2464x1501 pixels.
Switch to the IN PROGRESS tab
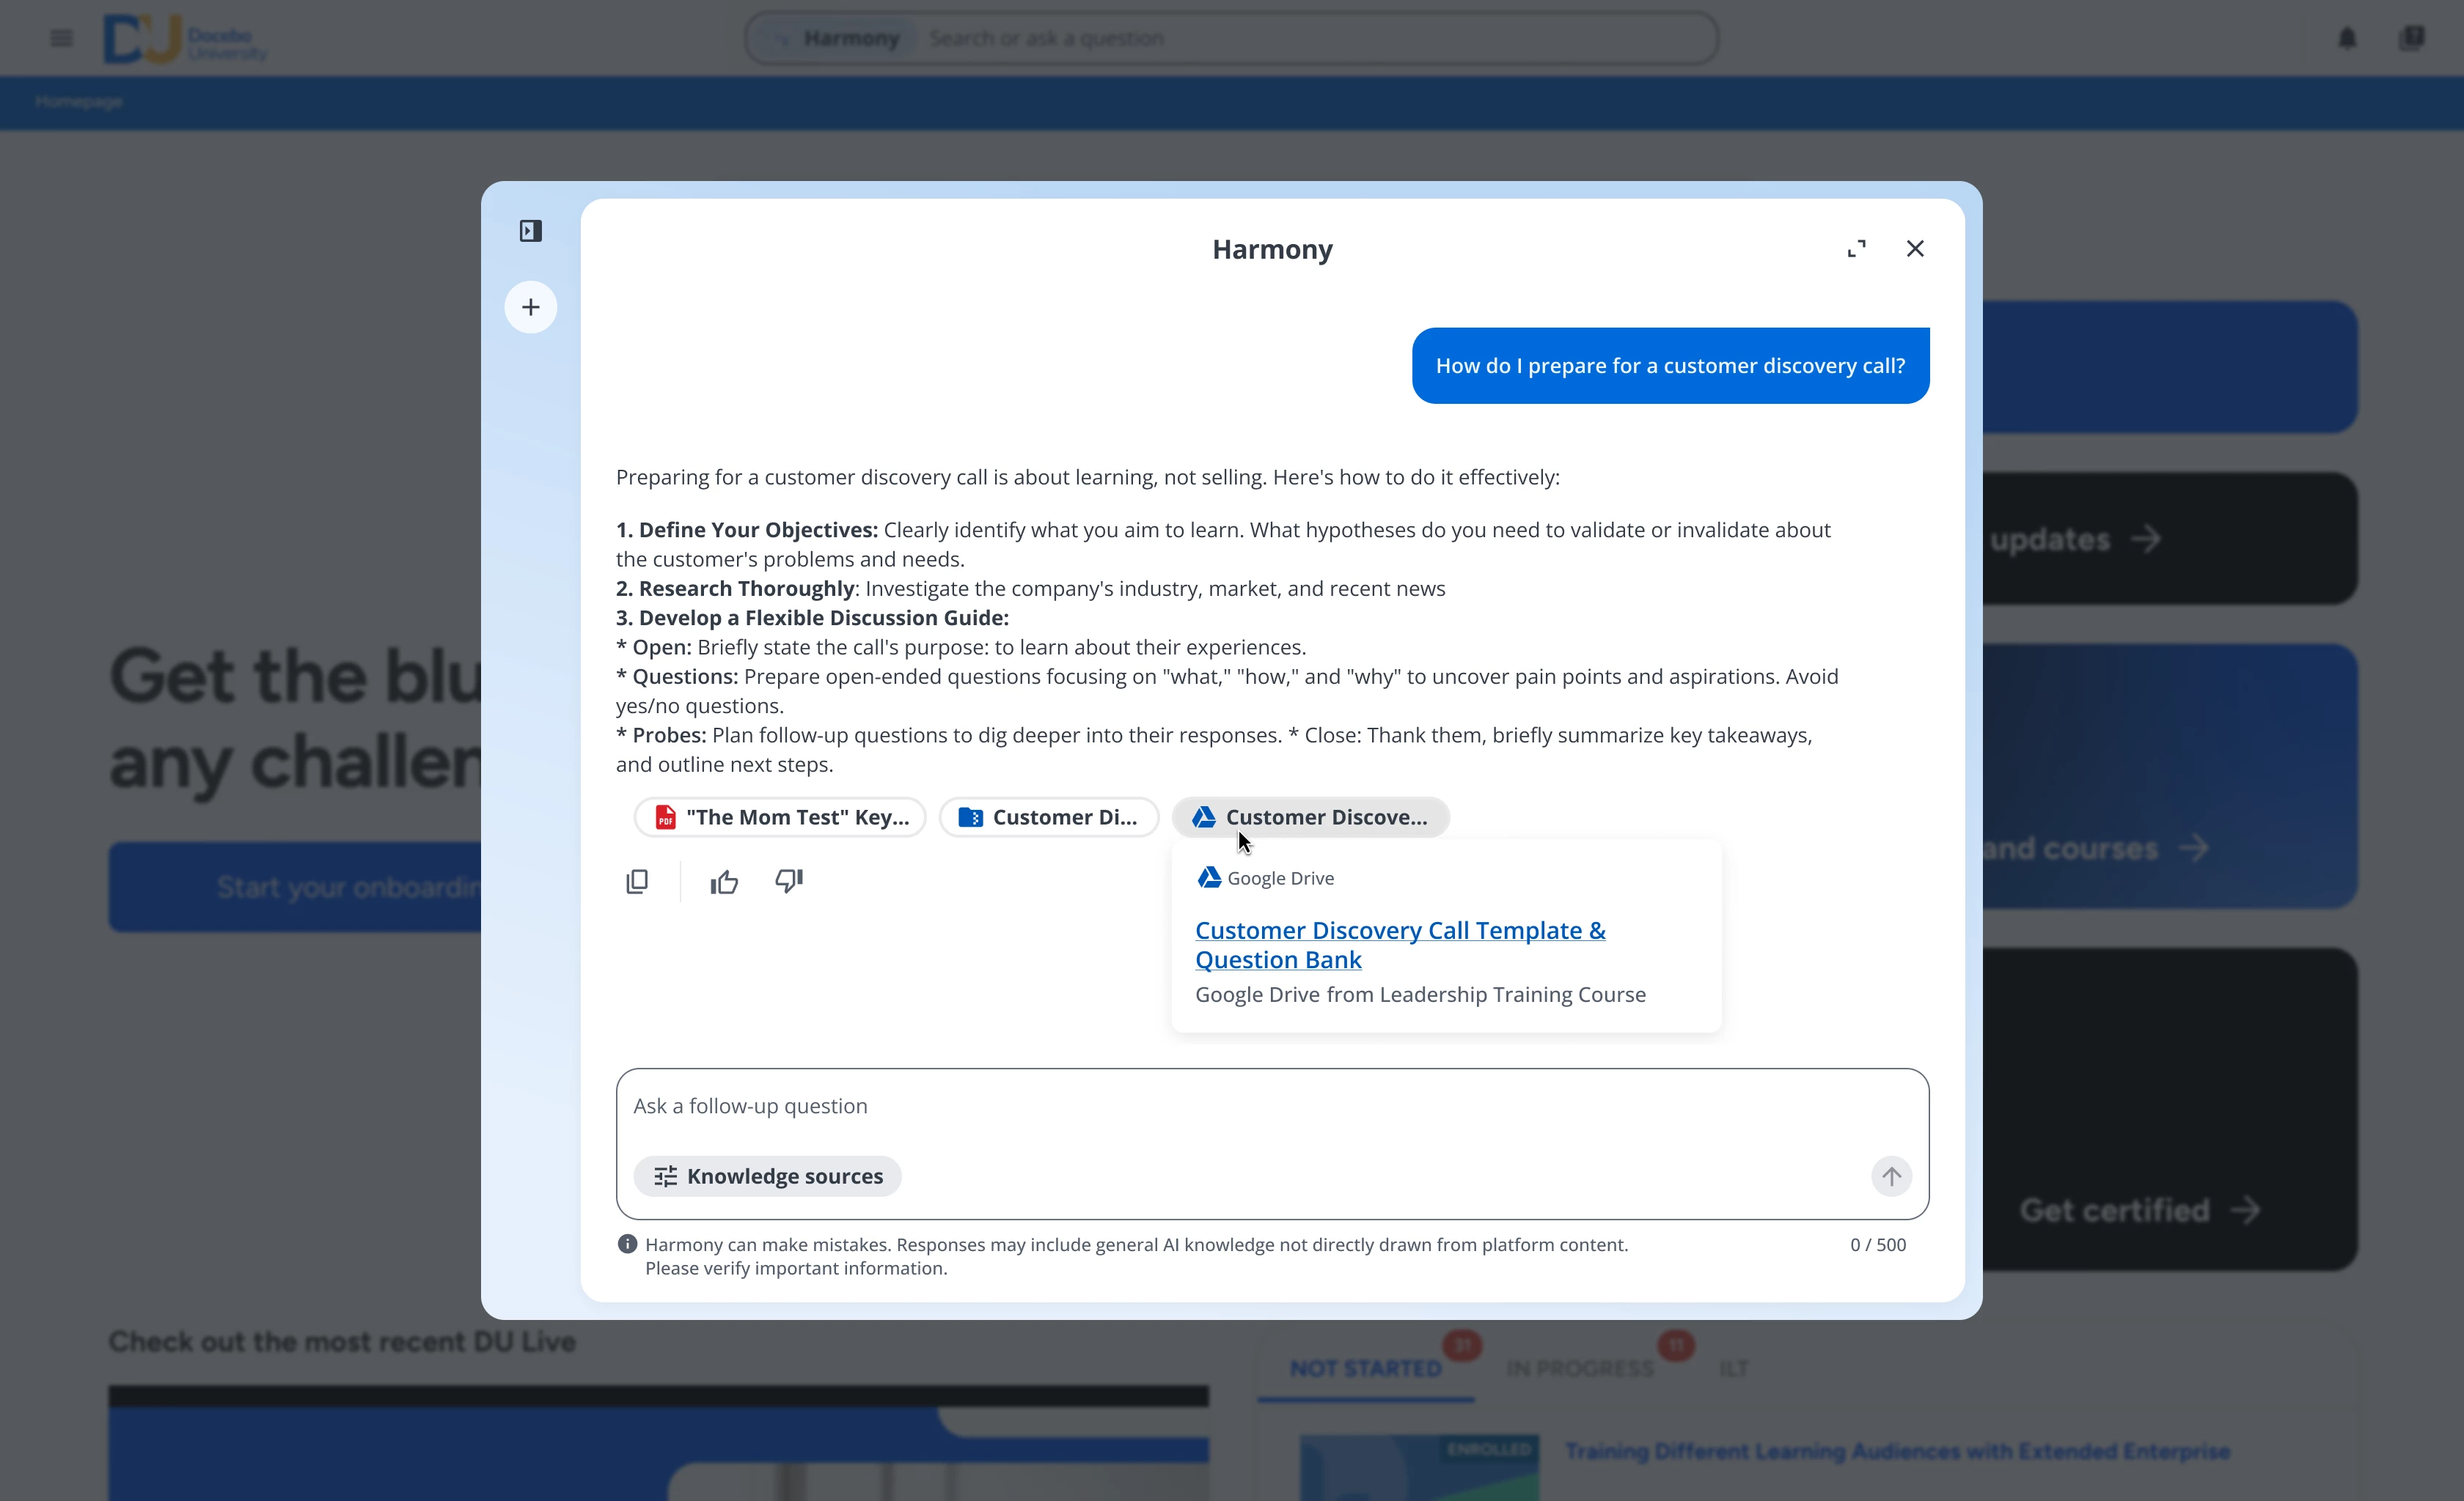click(x=1579, y=1368)
